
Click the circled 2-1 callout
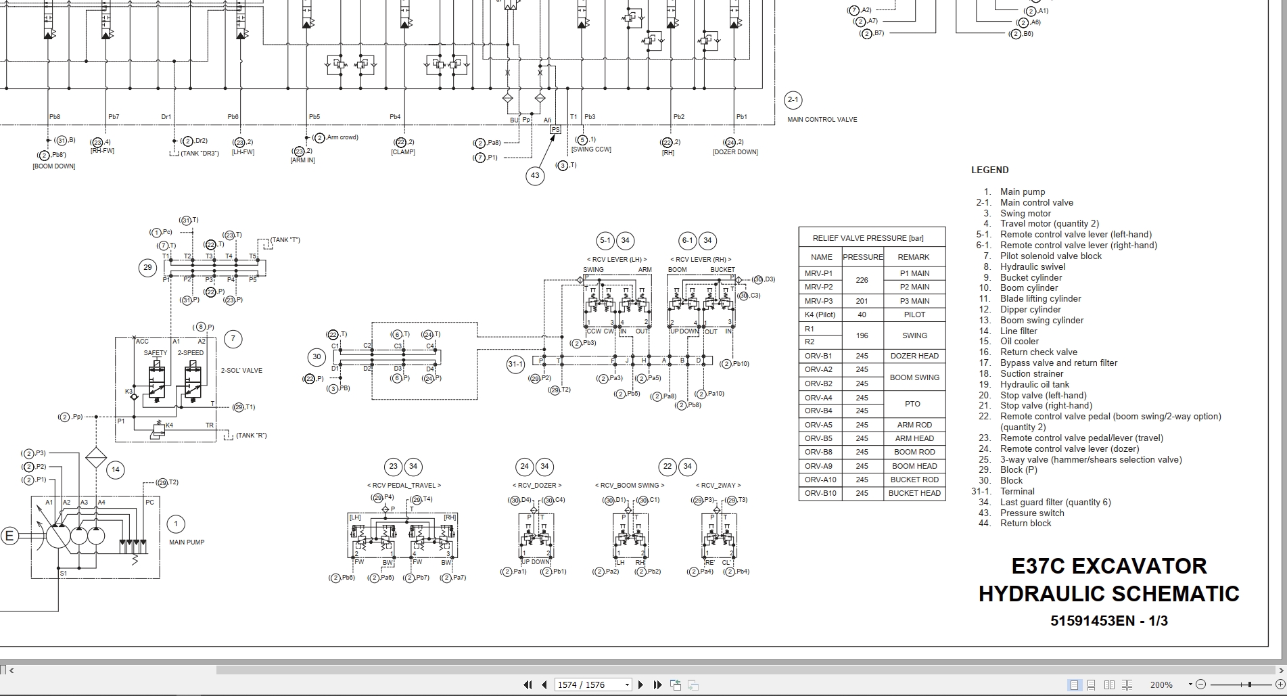pyautogui.click(x=793, y=100)
